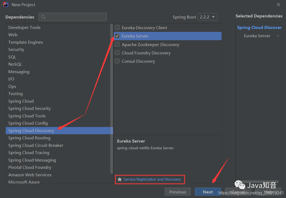Click the search magnifier icon in the Dependencies field
The width and height of the screenshot is (286, 198).
(x=43, y=17)
